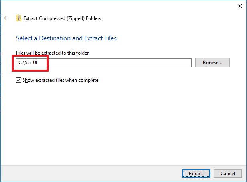Screen dimensions: 247x182
Task: Cancel the extraction dialog
Action: pos(227,174)
